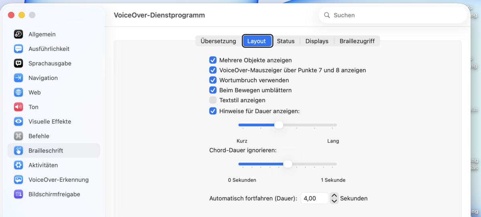
Task: Open the Displays tab
Action: (317, 41)
